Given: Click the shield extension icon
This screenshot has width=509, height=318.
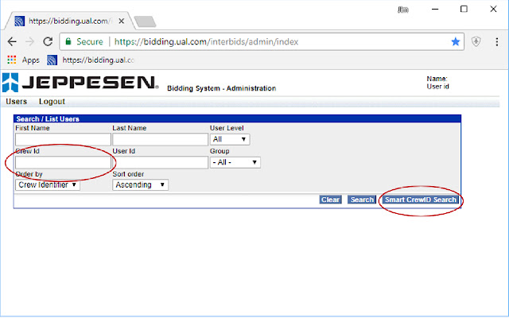Looking at the screenshot, I should (x=476, y=41).
